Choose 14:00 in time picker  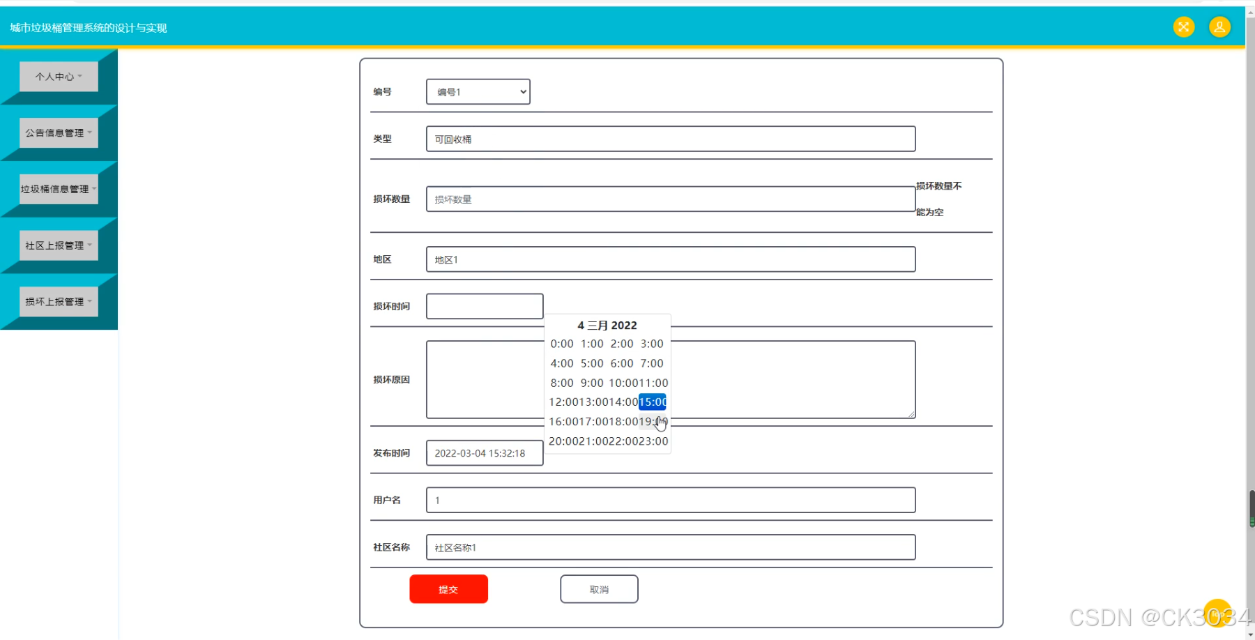point(623,402)
